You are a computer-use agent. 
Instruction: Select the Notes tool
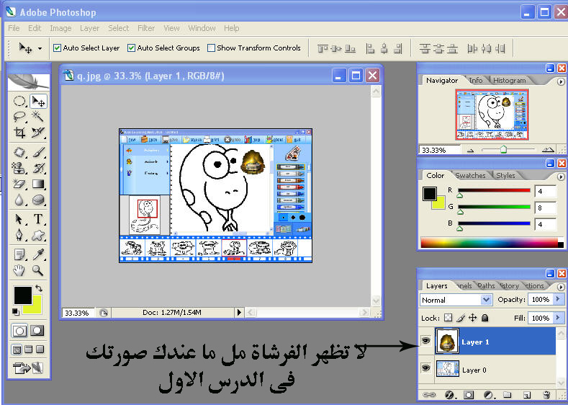[x=19, y=254]
